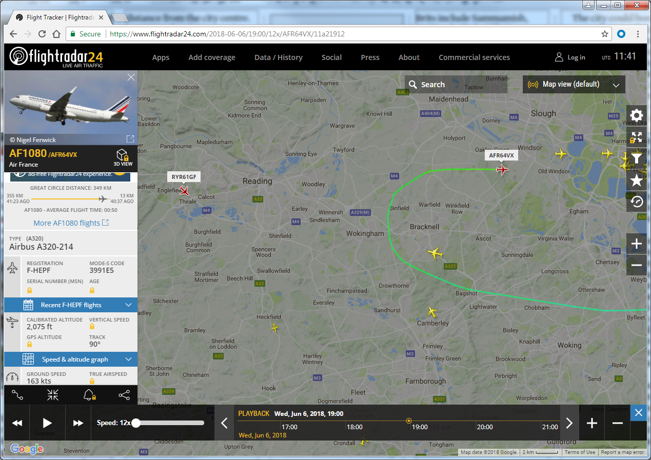The image size is (651, 460).
Task: Click the map Search field
Action: pos(456,85)
